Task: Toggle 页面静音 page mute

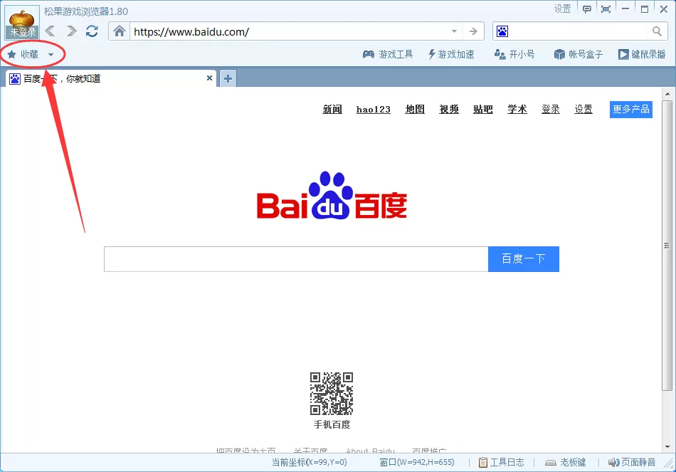Action: 632,463
